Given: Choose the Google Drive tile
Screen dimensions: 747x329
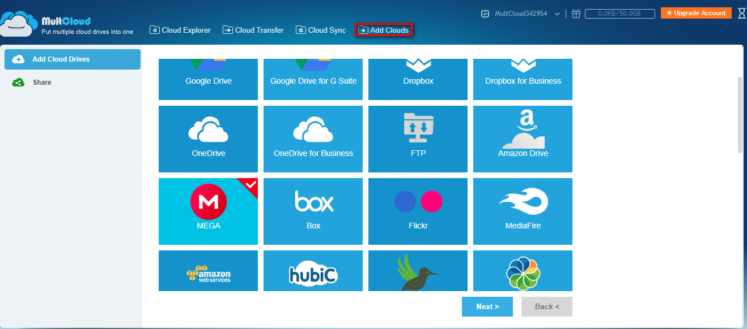Looking at the screenshot, I should pos(208,79).
